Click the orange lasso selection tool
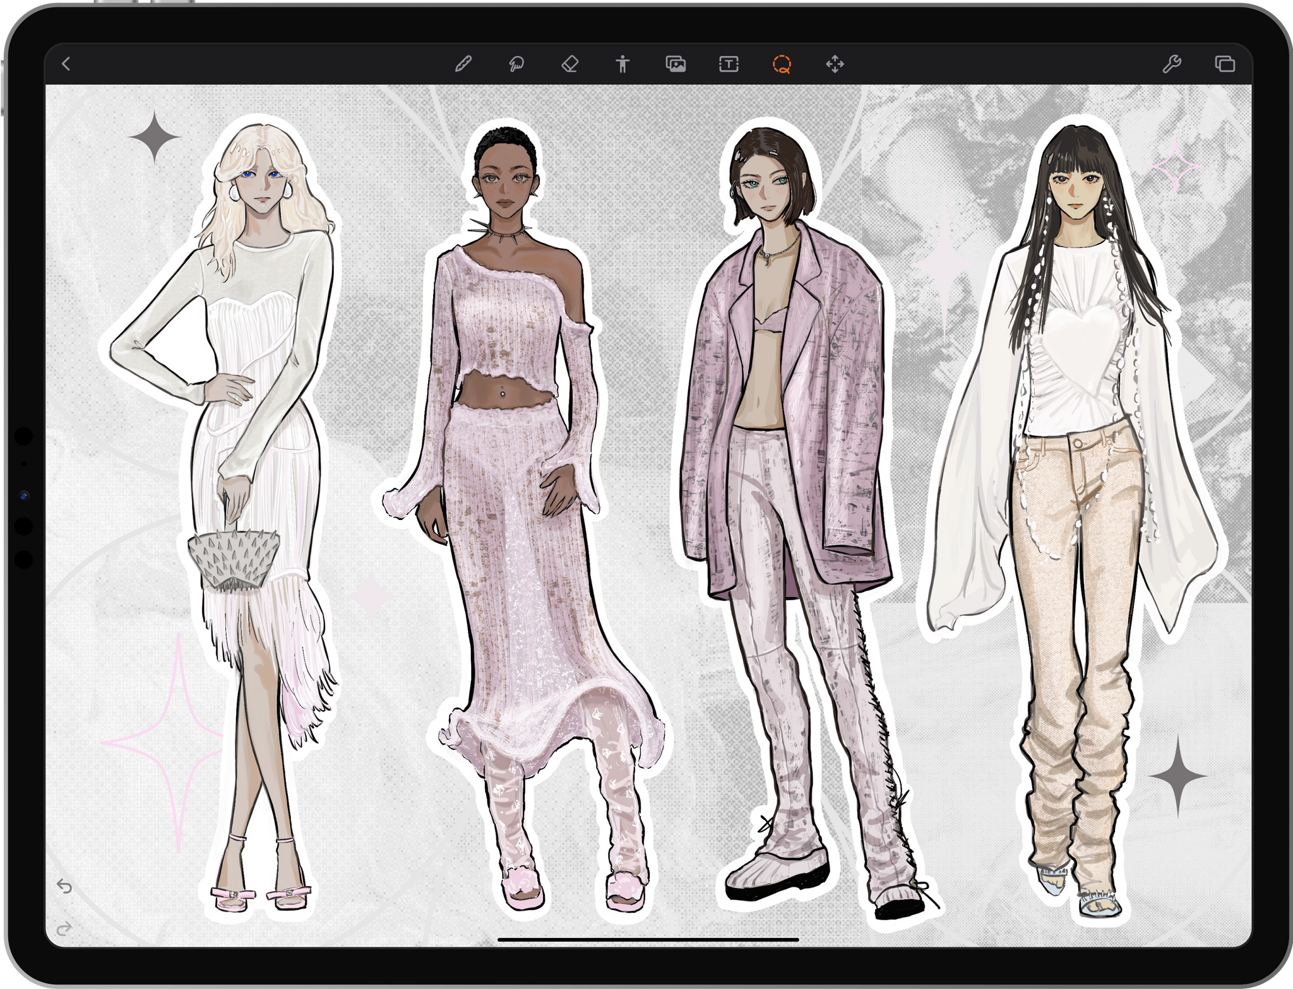1293x989 pixels. (x=782, y=64)
